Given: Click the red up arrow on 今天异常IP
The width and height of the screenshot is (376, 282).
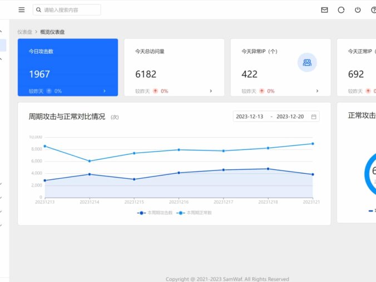Looking at the screenshot, I should coord(262,91).
